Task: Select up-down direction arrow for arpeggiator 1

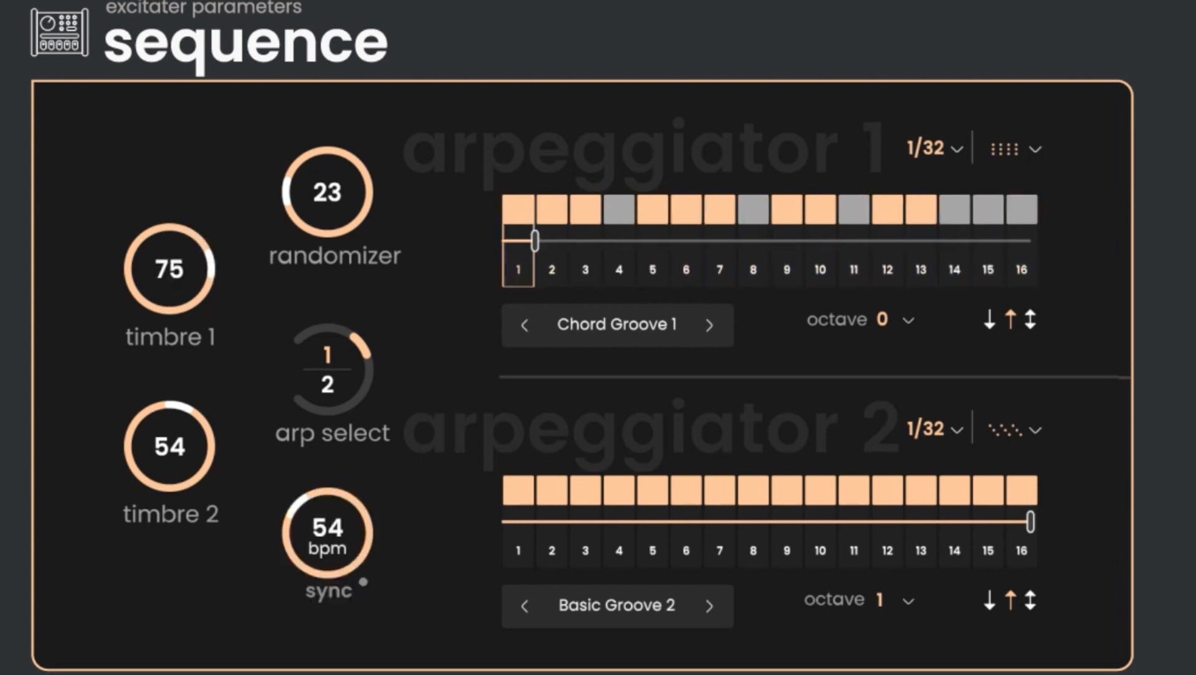Action: point(1030,319)
